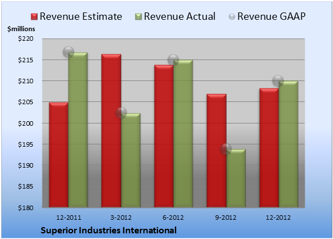Click the '$millions' axis unit label
Screen dimensions: 333x239
pyautogui.click(x=21, y=29)
